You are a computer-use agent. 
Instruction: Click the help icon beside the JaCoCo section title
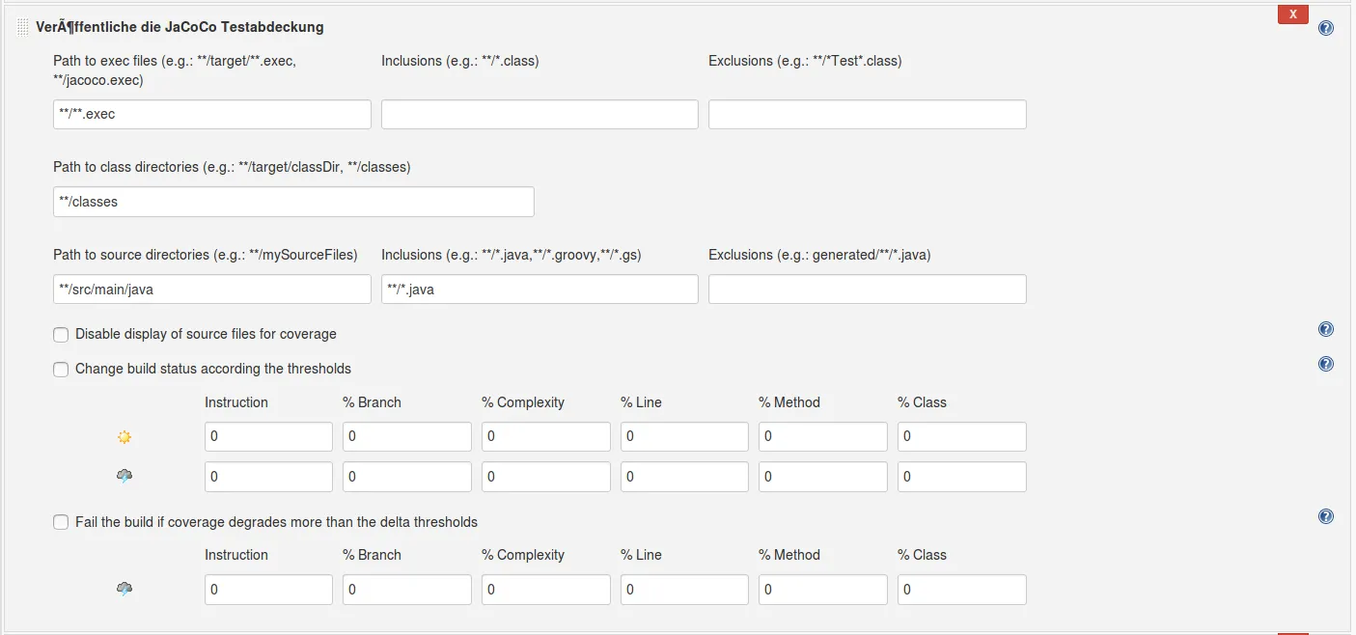[x=1326, y=28]
